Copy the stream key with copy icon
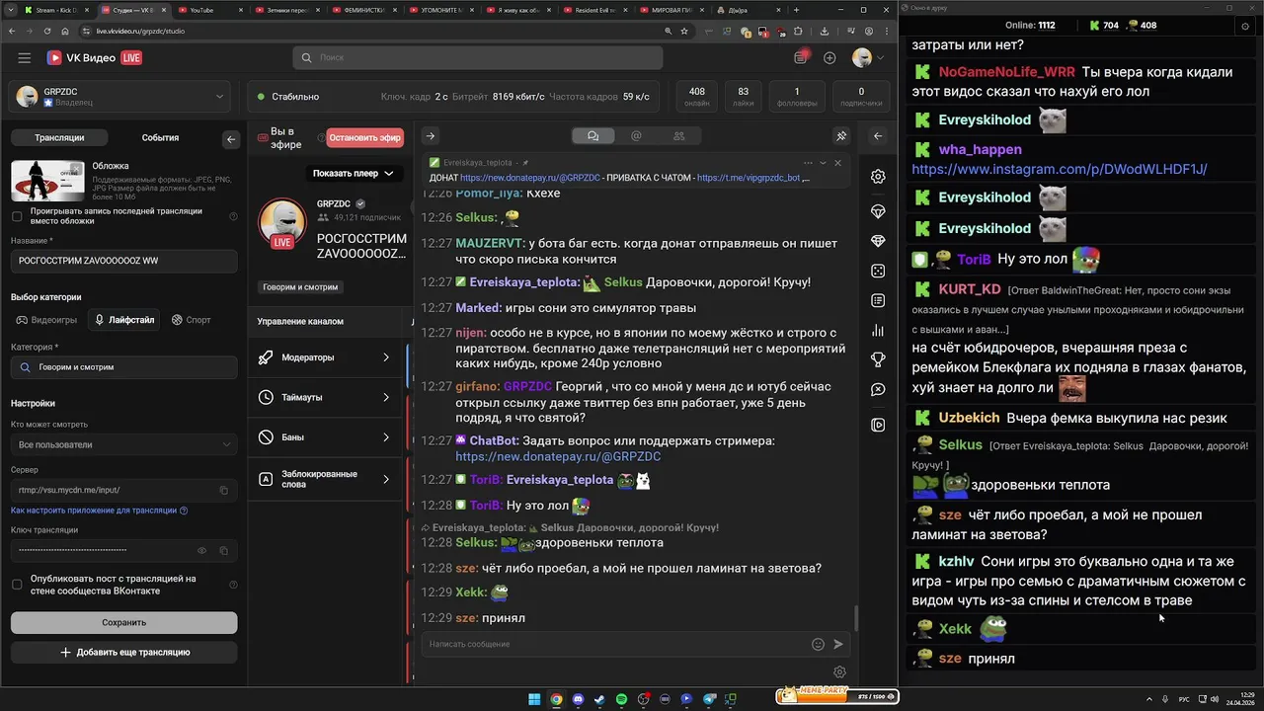1264x711 pixels. 224,550
